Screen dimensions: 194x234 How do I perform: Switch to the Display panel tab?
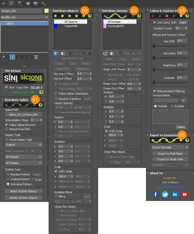coord(35,3)
